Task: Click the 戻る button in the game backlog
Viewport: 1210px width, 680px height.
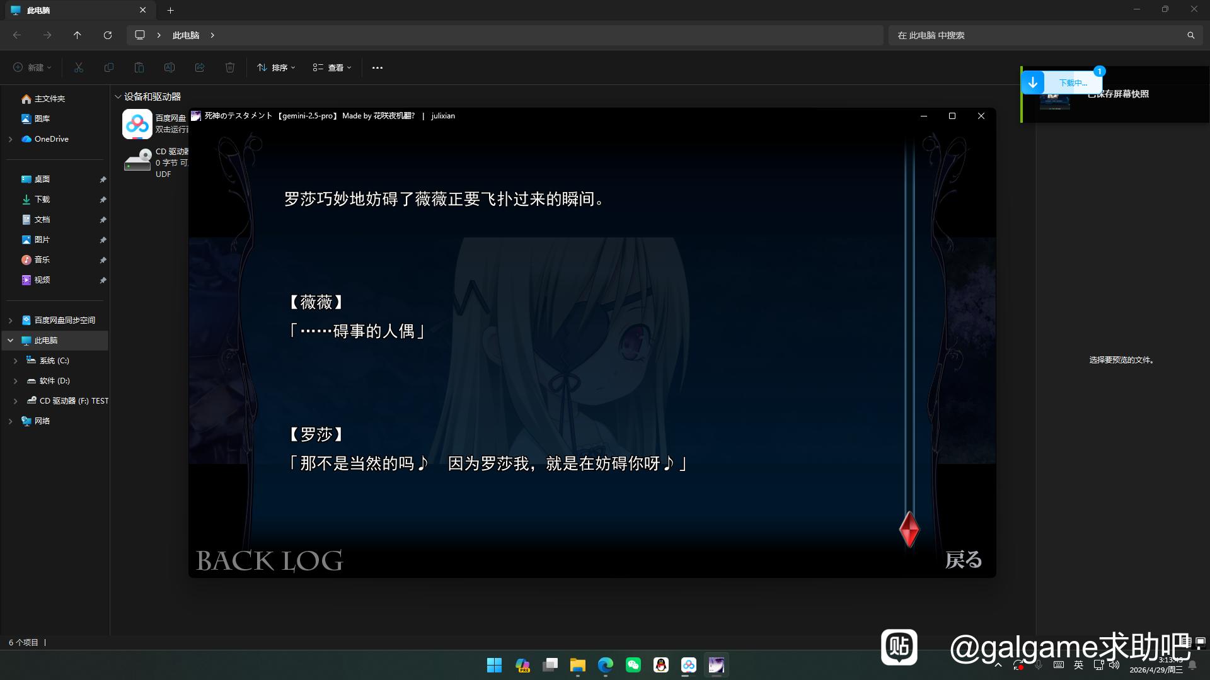Action: click(963, 559)
